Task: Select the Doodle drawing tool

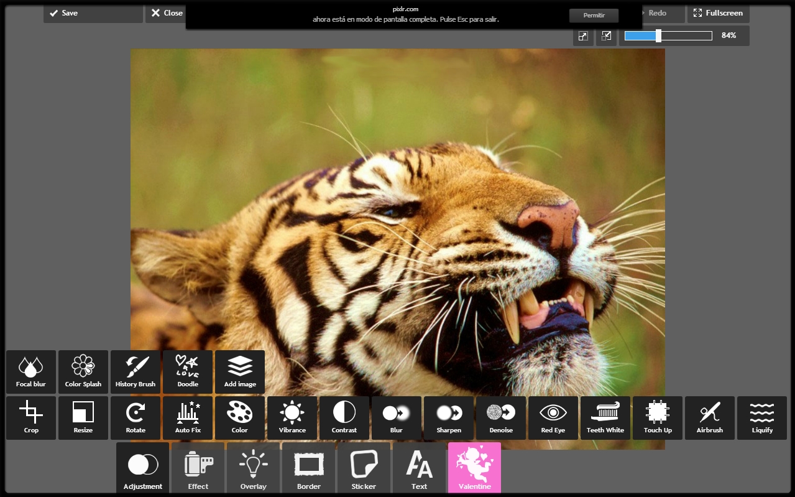Action: click(x=188, y=372)
